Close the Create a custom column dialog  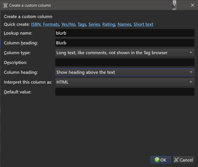point(192,5)
